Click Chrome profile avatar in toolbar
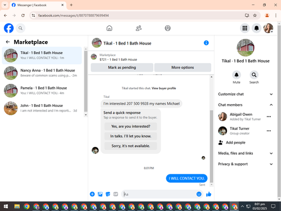Viewport: 281px width, 211px height. pos(267,15)
